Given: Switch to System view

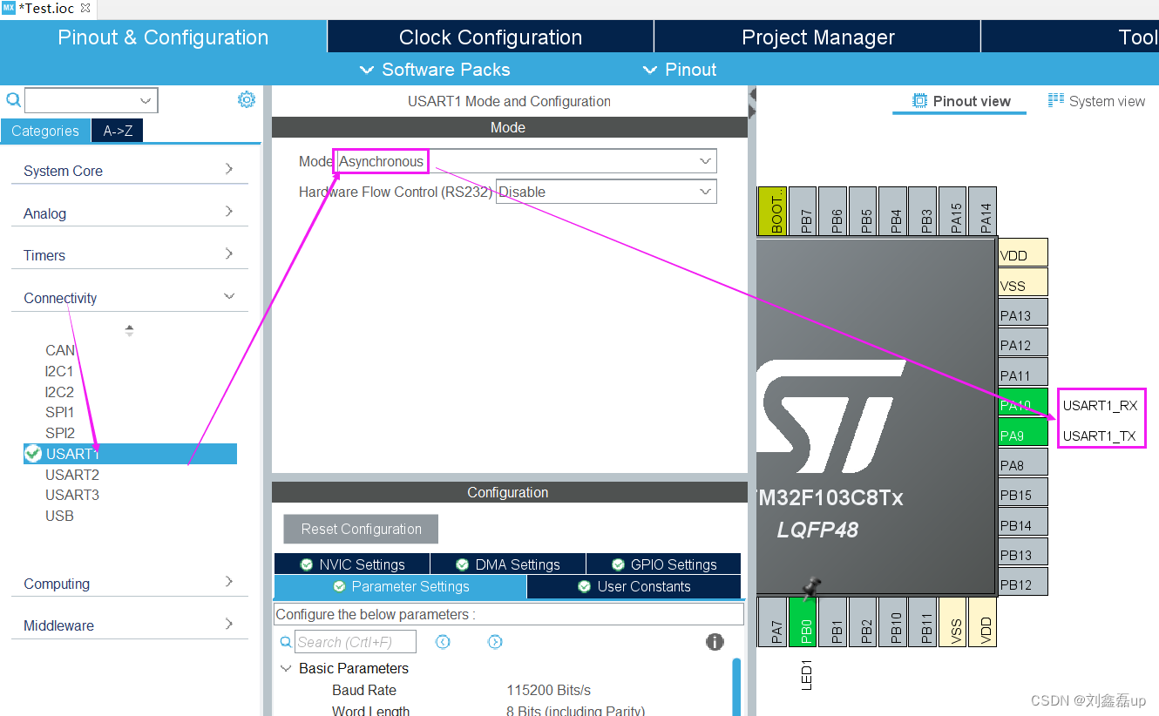Looking at the screenshot, I should coord(1096,101).
